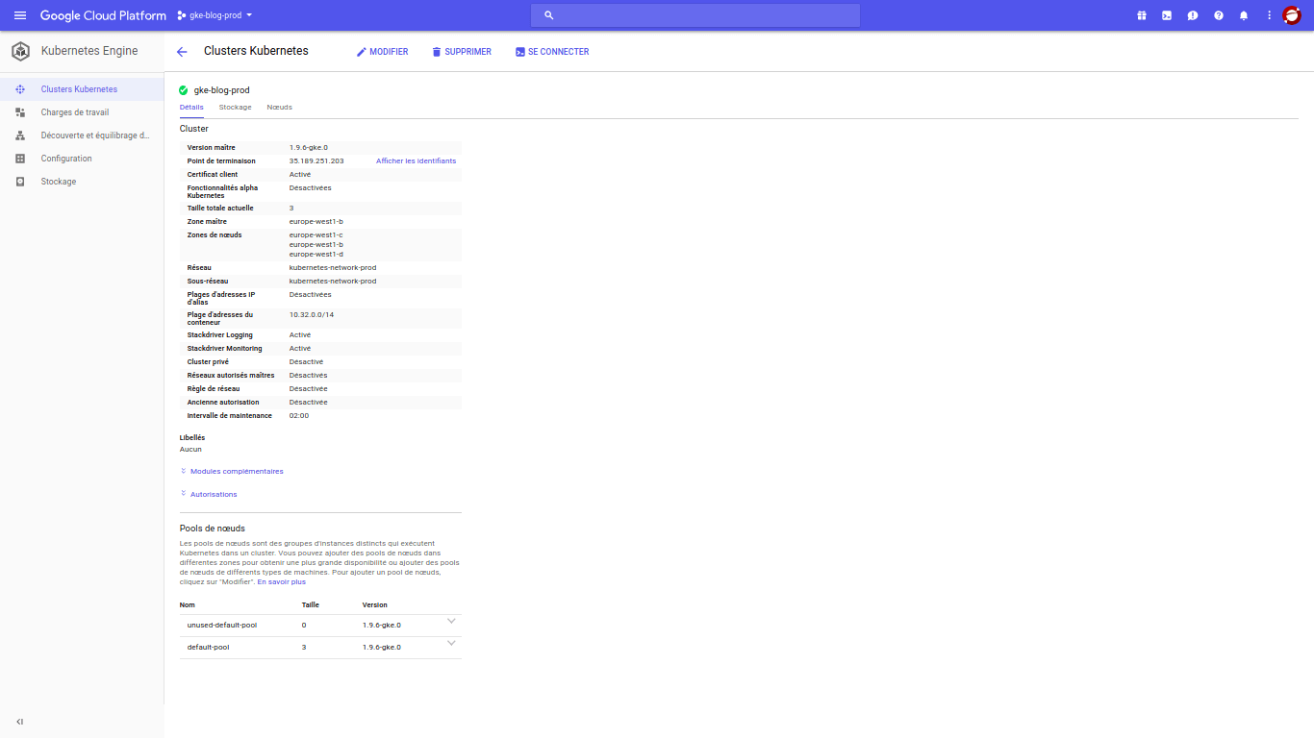Show notifications via the bell icon
Viewport: 1314px width, 738px height.
click(1244, 15)
